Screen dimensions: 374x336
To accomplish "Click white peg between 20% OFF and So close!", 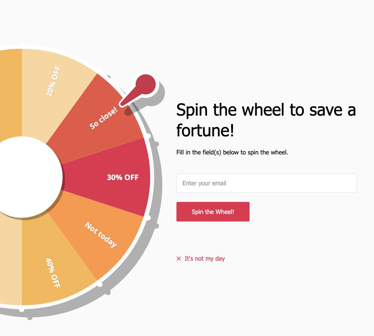I will (x=100, y=70).
